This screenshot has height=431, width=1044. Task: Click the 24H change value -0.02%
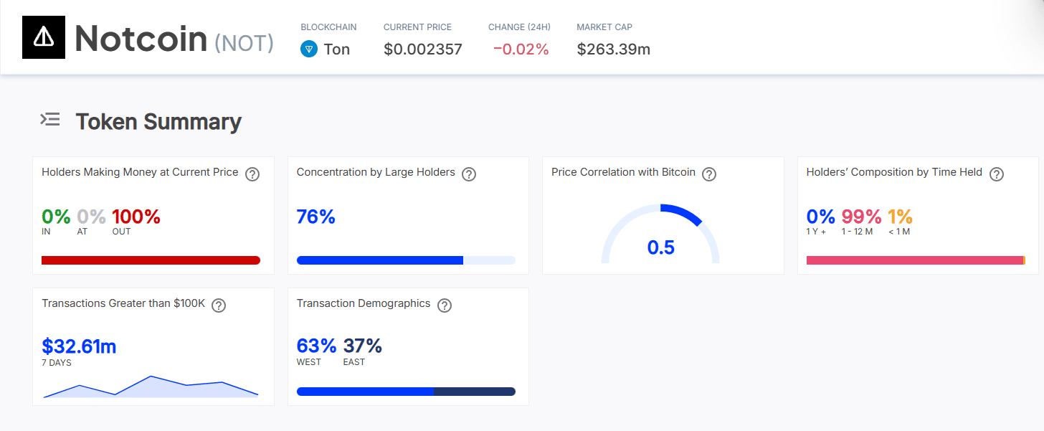518,49
